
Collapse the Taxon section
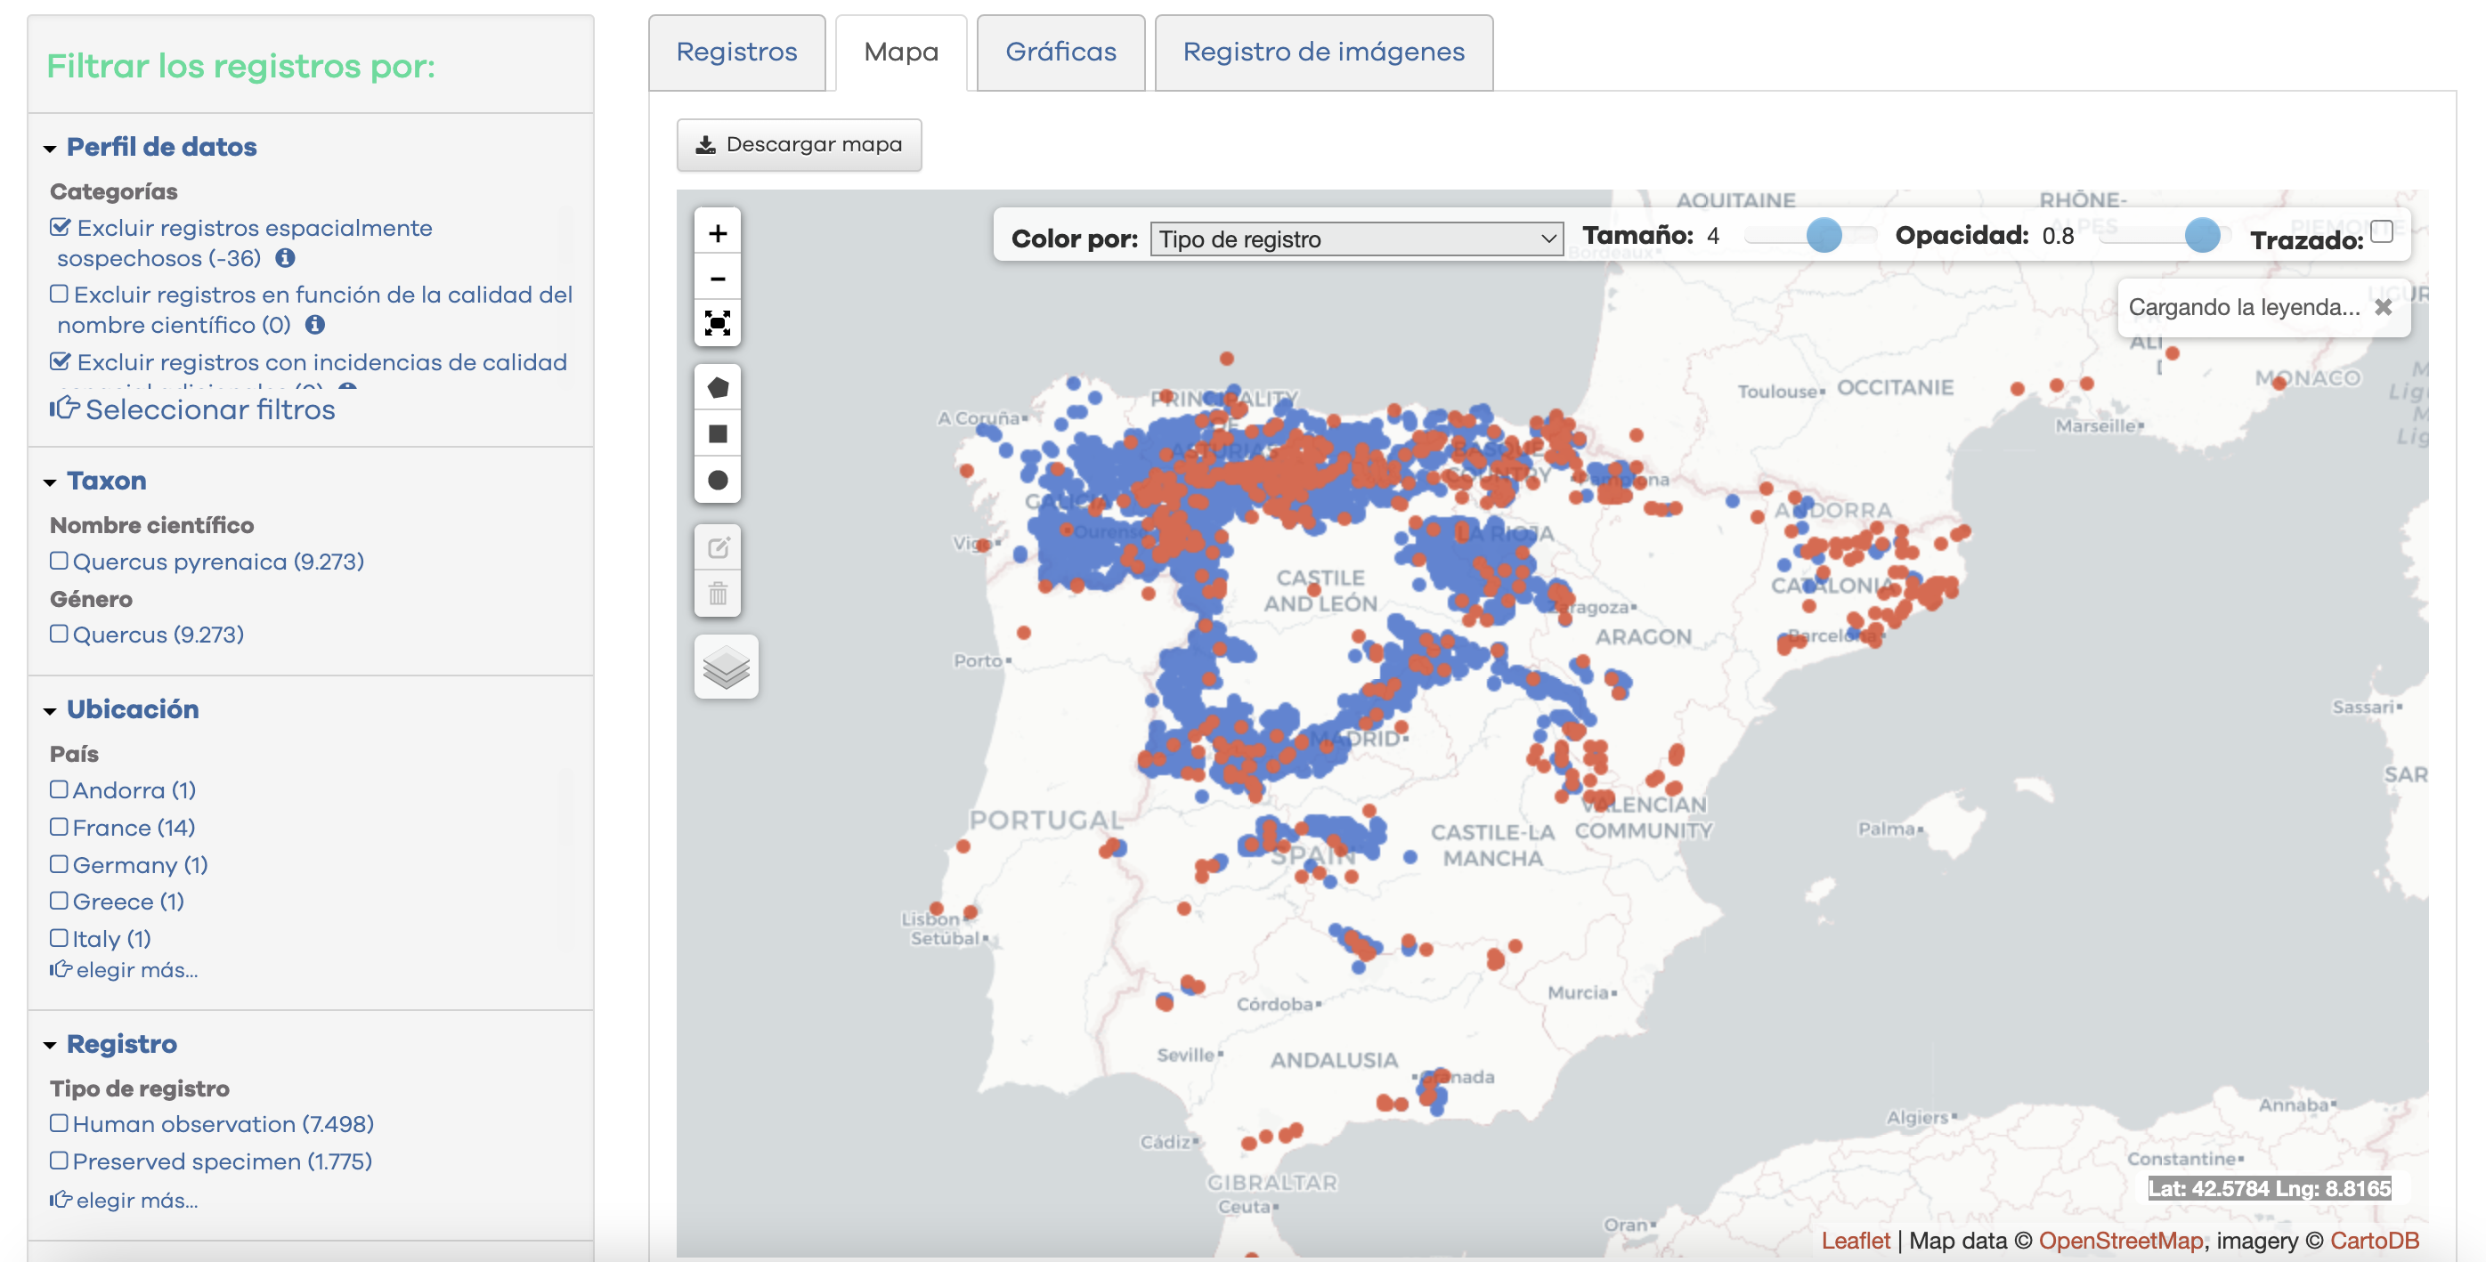(106, 481)
